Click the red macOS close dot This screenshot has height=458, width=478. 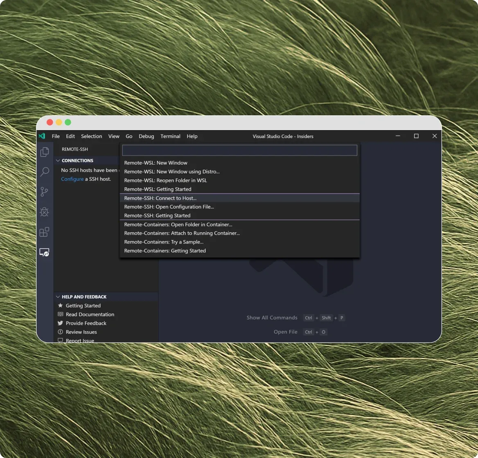50,122
